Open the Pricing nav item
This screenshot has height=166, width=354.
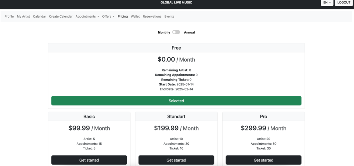point(122,17)
